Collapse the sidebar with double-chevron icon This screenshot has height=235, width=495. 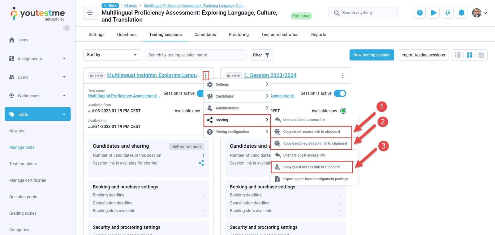[67, 28]
